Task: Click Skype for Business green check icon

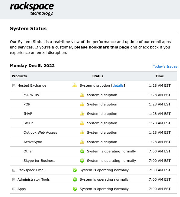Action: tap(82, 161)
